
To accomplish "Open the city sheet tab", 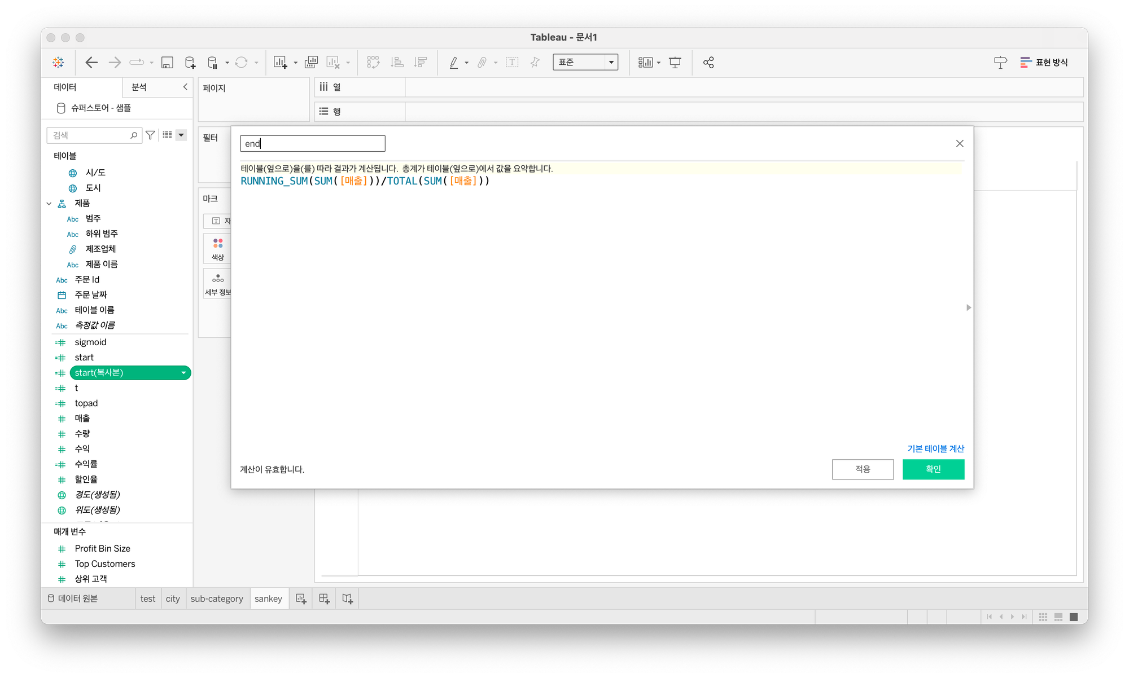I will click(x=173, y=599).
